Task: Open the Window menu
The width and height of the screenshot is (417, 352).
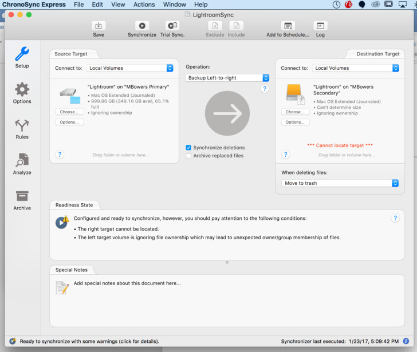Action: pyautogui.click(x=175, y=5)
